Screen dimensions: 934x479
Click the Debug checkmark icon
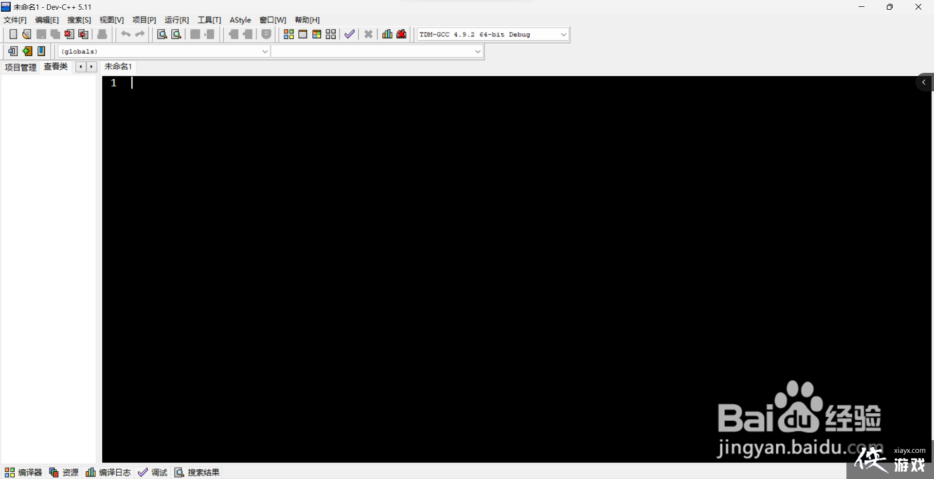point(349,34)
